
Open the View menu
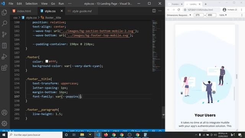coord(44,3)
